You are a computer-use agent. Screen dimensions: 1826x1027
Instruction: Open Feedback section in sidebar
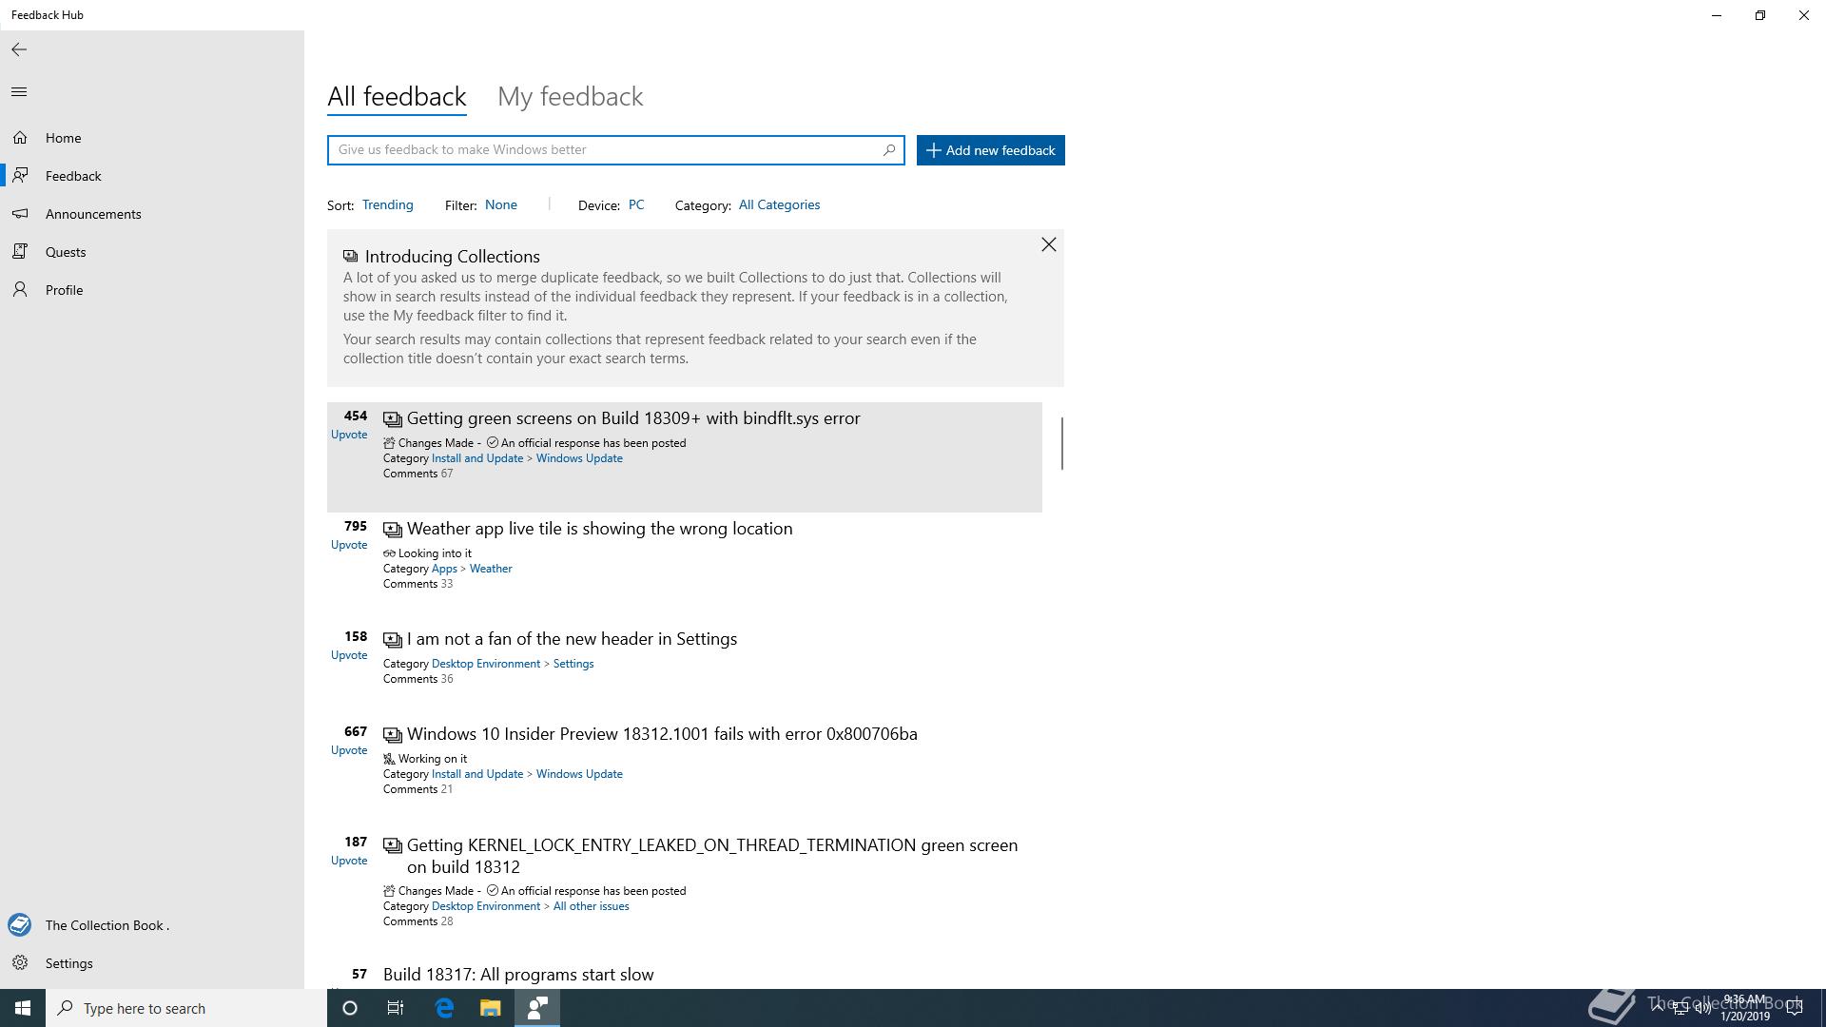pos(152,176)
